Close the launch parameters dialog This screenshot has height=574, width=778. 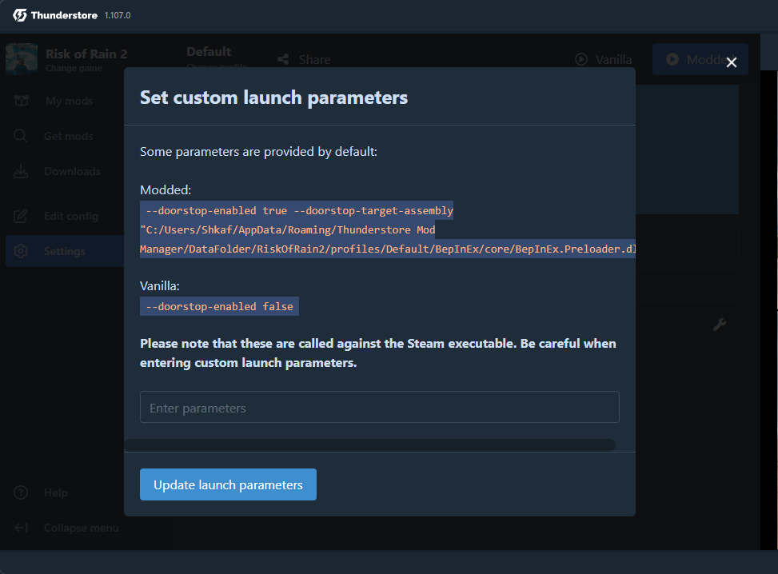[732, 62]
